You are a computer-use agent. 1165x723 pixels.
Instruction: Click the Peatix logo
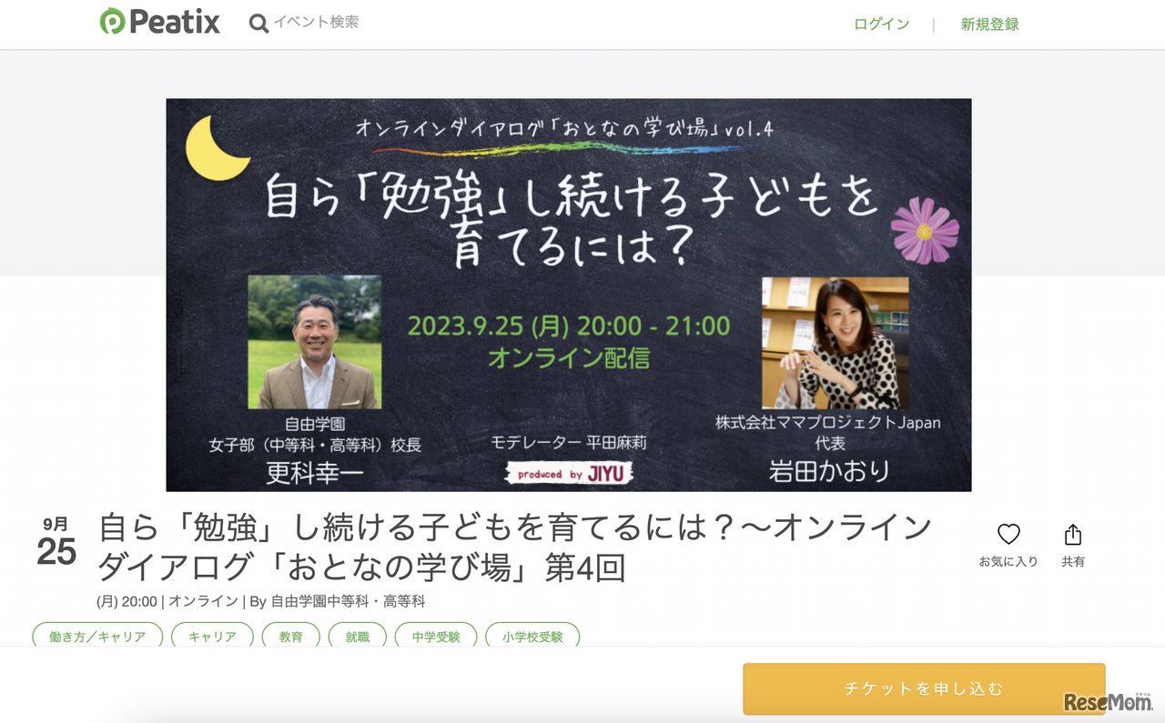(159, 21)
